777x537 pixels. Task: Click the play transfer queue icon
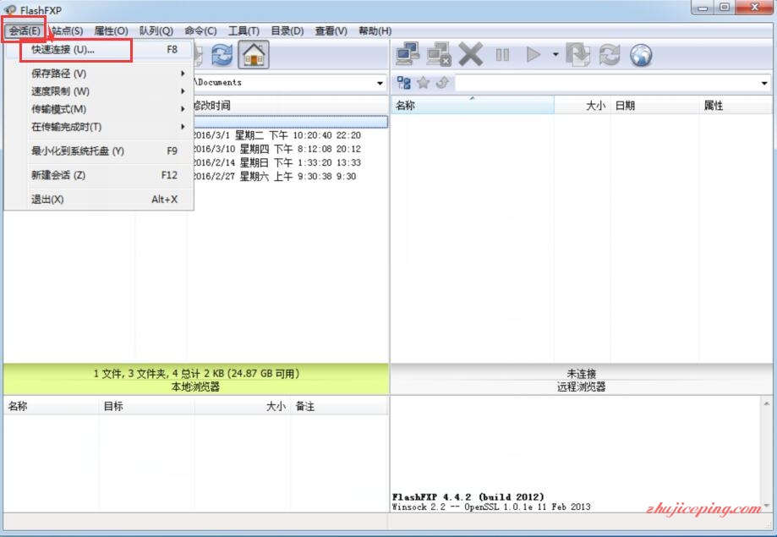pyautogui.click(x=534, y=54)
